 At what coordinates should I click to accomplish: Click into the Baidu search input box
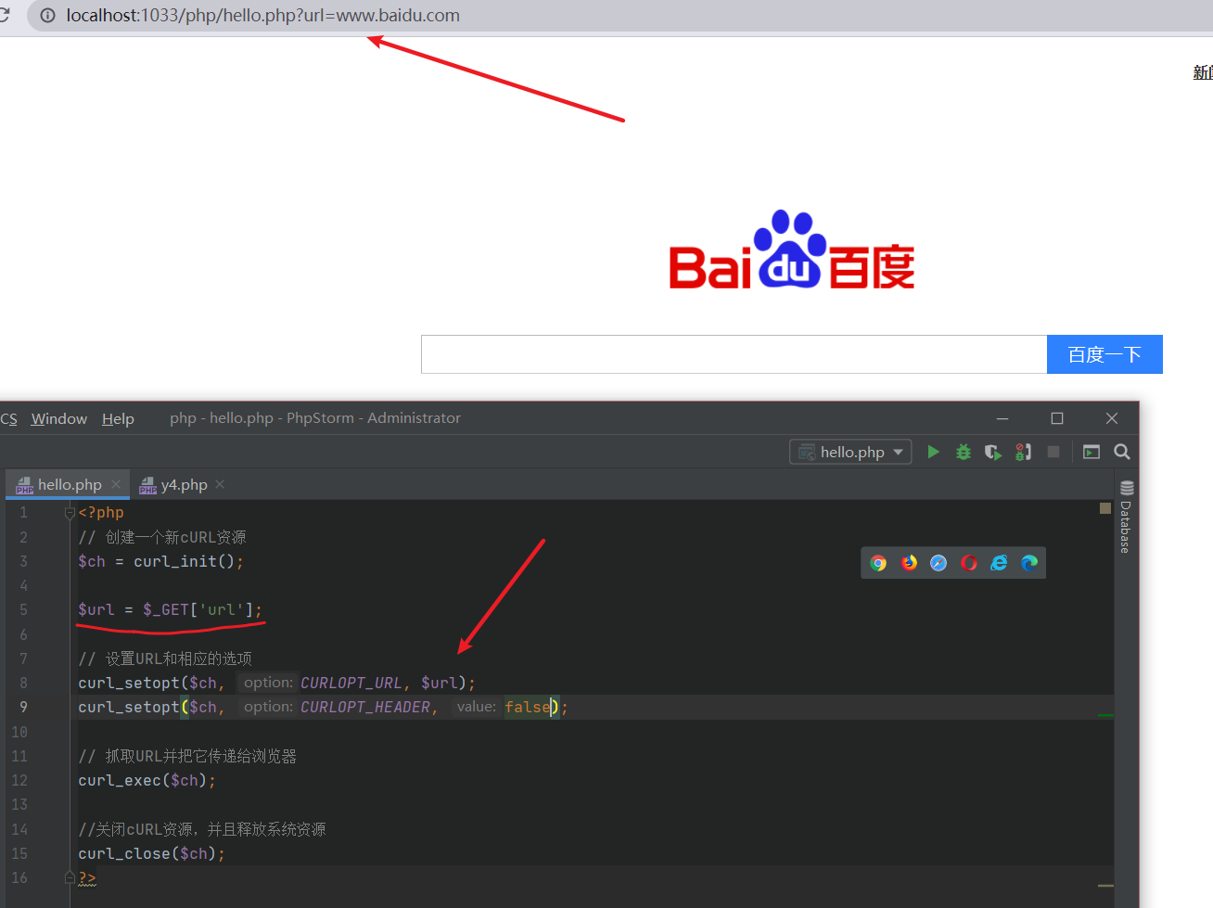point(734,354)
